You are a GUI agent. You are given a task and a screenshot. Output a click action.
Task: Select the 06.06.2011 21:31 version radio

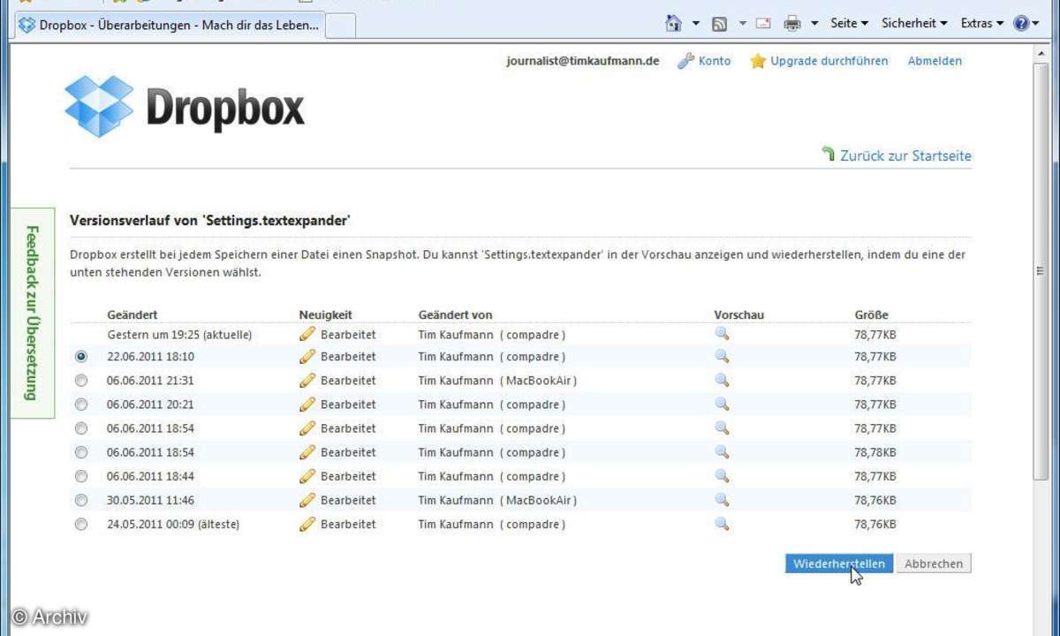81,381
